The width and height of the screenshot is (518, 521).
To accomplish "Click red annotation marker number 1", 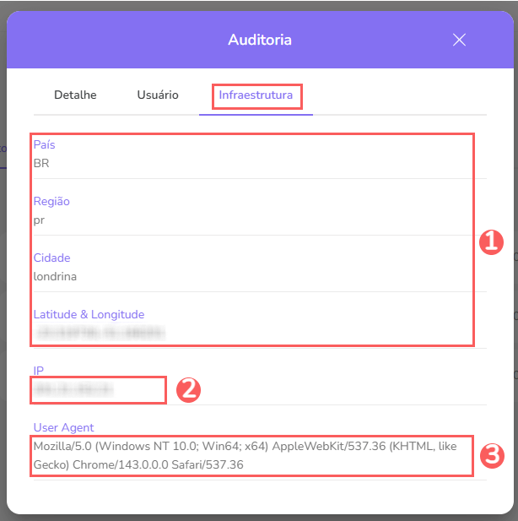I will [491, 242].
